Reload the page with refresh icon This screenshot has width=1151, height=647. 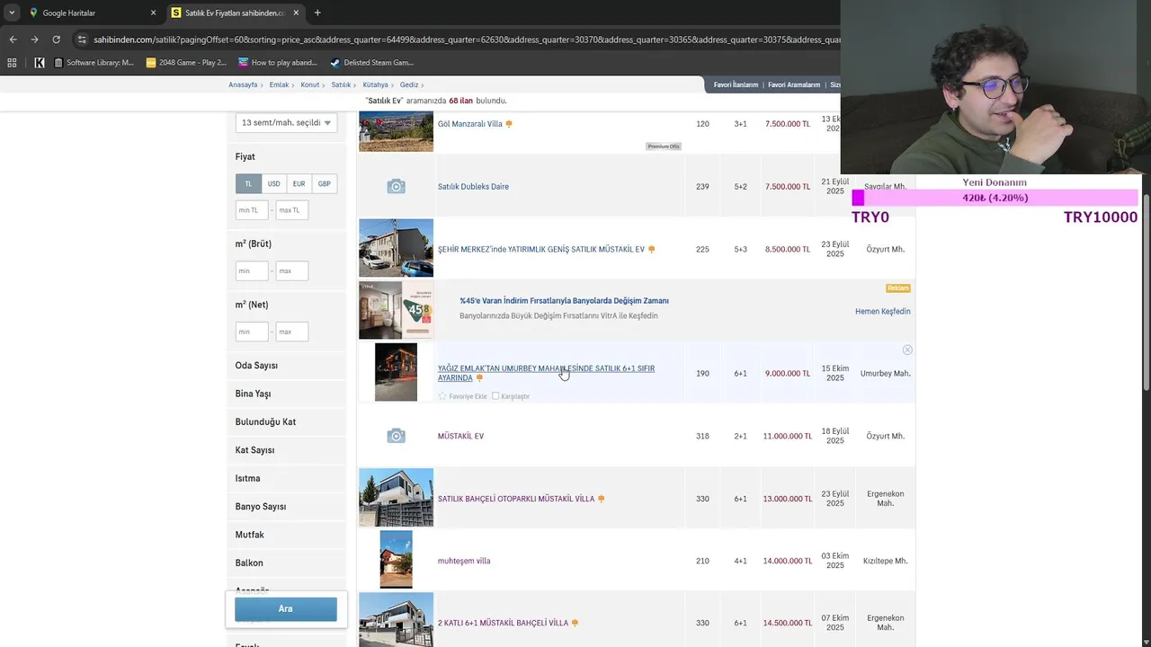point(56,40)
